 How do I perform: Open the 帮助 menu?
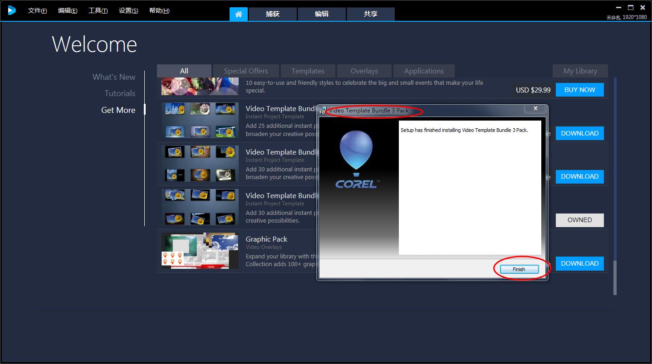point(159,11)
